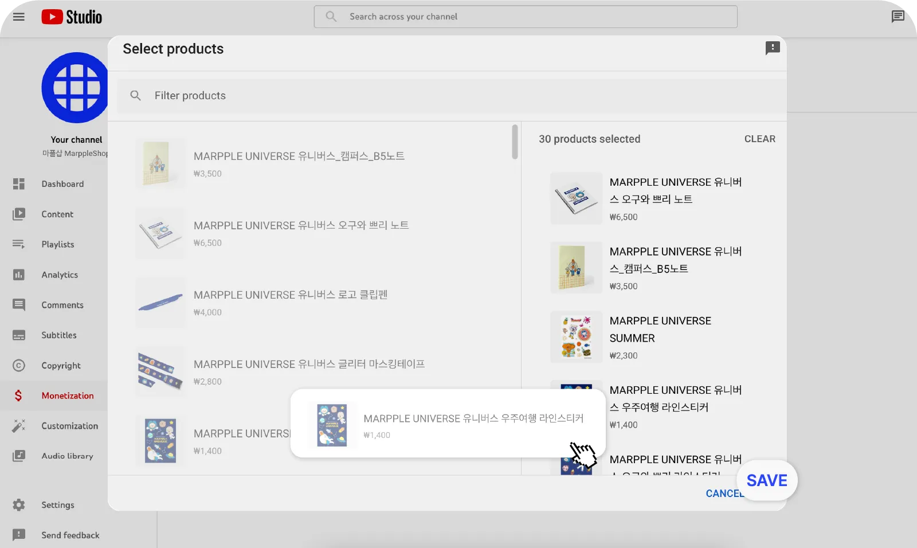Image resolution: width=917 pixels, height=548 pixels.
Task: Click the ₩4,000 price in product list
Action: pos(207,312)
